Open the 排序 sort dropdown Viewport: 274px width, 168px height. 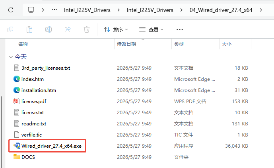click(116, 29)
